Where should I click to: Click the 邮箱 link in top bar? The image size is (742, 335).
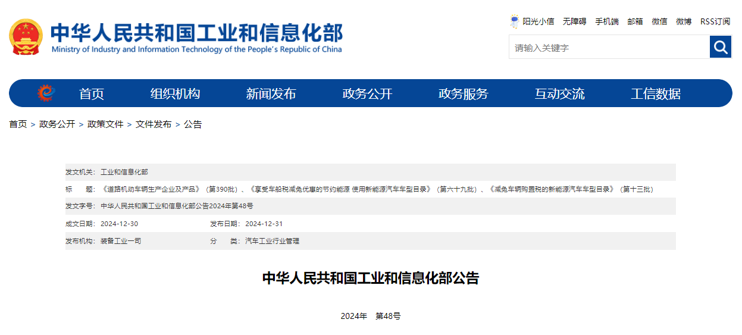pyautogui.click(x=635, y=21)
